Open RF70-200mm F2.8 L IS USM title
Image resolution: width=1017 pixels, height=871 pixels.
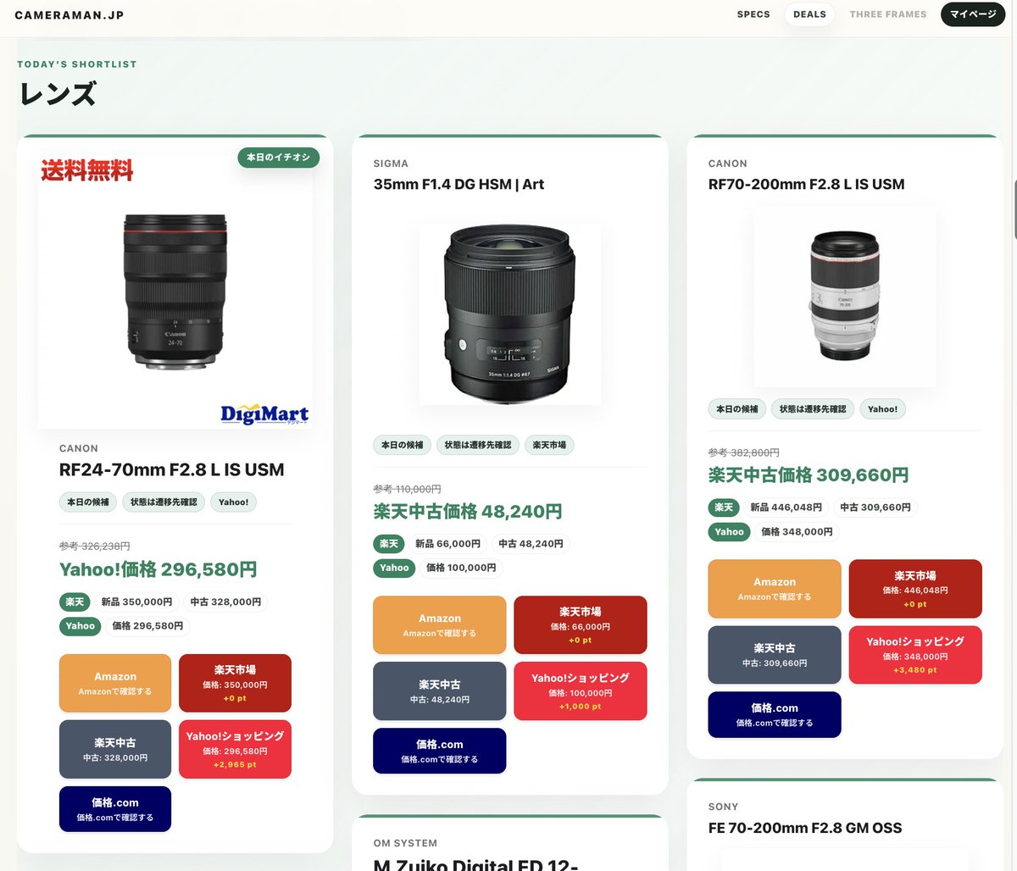806,184
